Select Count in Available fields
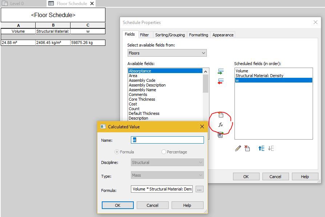325x217 pixels. pyautogui.click(x=165, y=109)
